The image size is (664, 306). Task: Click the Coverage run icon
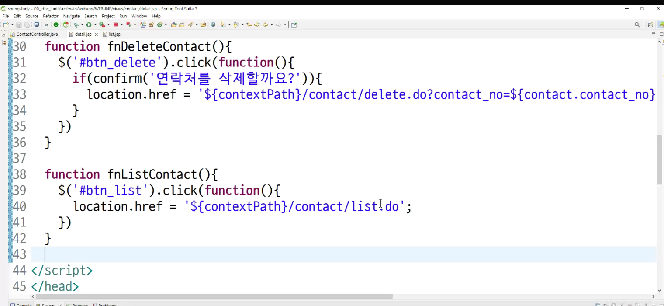pyautogui.click(x=102, y=25)
